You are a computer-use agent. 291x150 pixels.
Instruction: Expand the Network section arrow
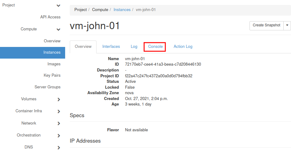[x=59, y=123]
